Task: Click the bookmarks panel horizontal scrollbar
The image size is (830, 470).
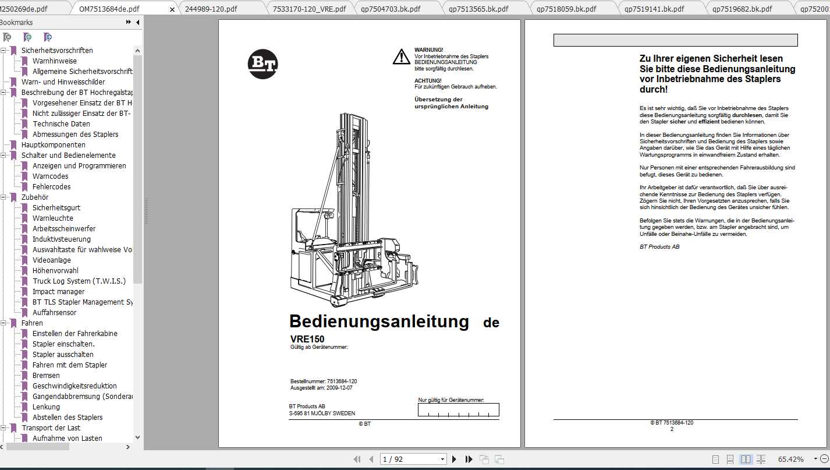Action: coord(35,447)
